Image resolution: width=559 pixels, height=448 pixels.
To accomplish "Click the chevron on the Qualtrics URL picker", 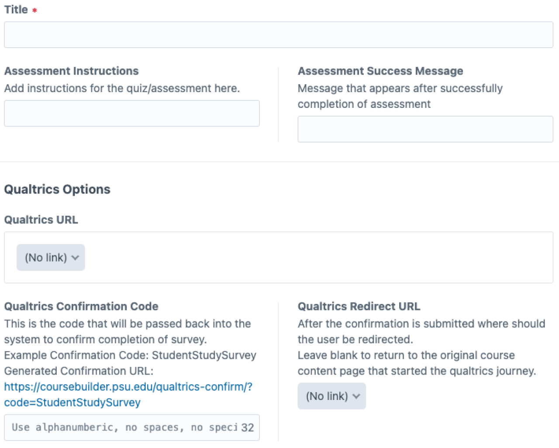I will [75, 258].
